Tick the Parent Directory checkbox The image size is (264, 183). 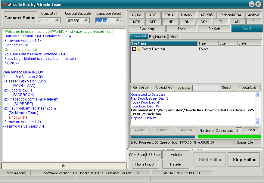click(x=134, y=49)
